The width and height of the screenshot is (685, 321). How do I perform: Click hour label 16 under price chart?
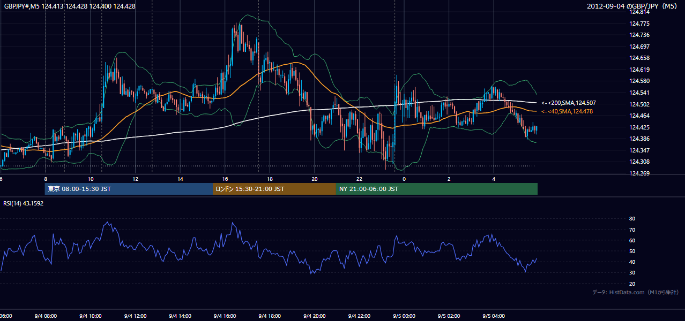coord(225,179)
